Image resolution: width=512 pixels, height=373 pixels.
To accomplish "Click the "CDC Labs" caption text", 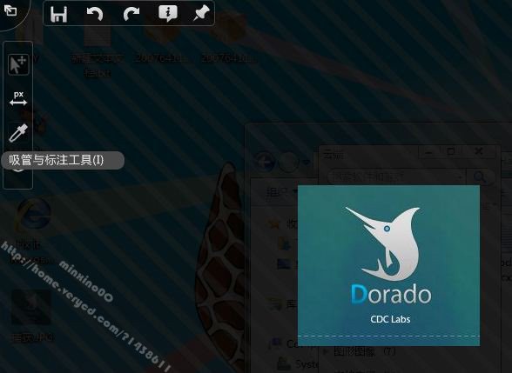I will tap(390, 319).
